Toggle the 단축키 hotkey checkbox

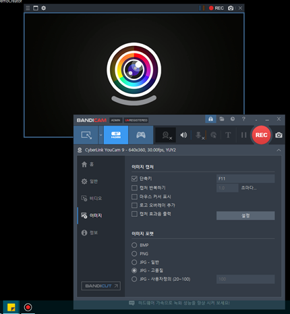(x=134, y=179)
